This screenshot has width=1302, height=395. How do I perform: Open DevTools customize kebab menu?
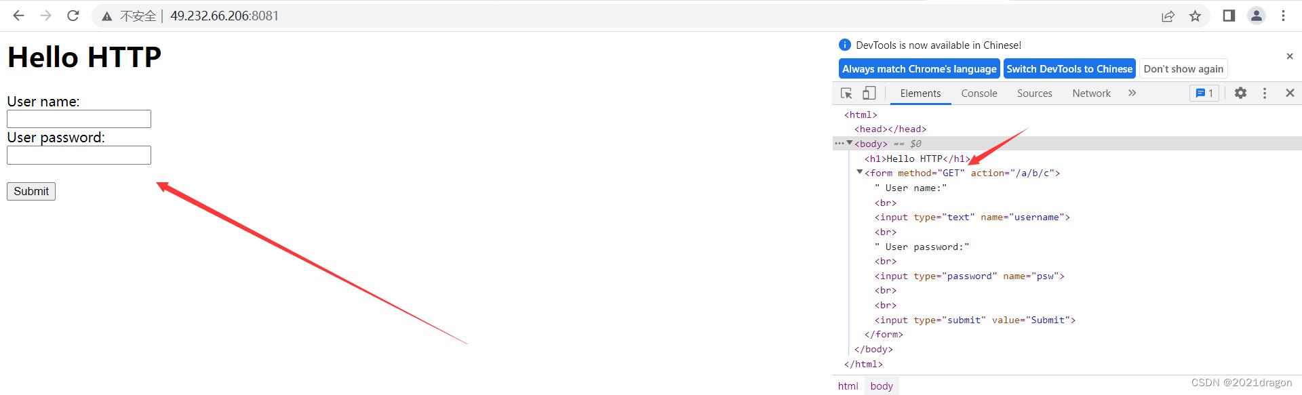[x=1265, y=93]
